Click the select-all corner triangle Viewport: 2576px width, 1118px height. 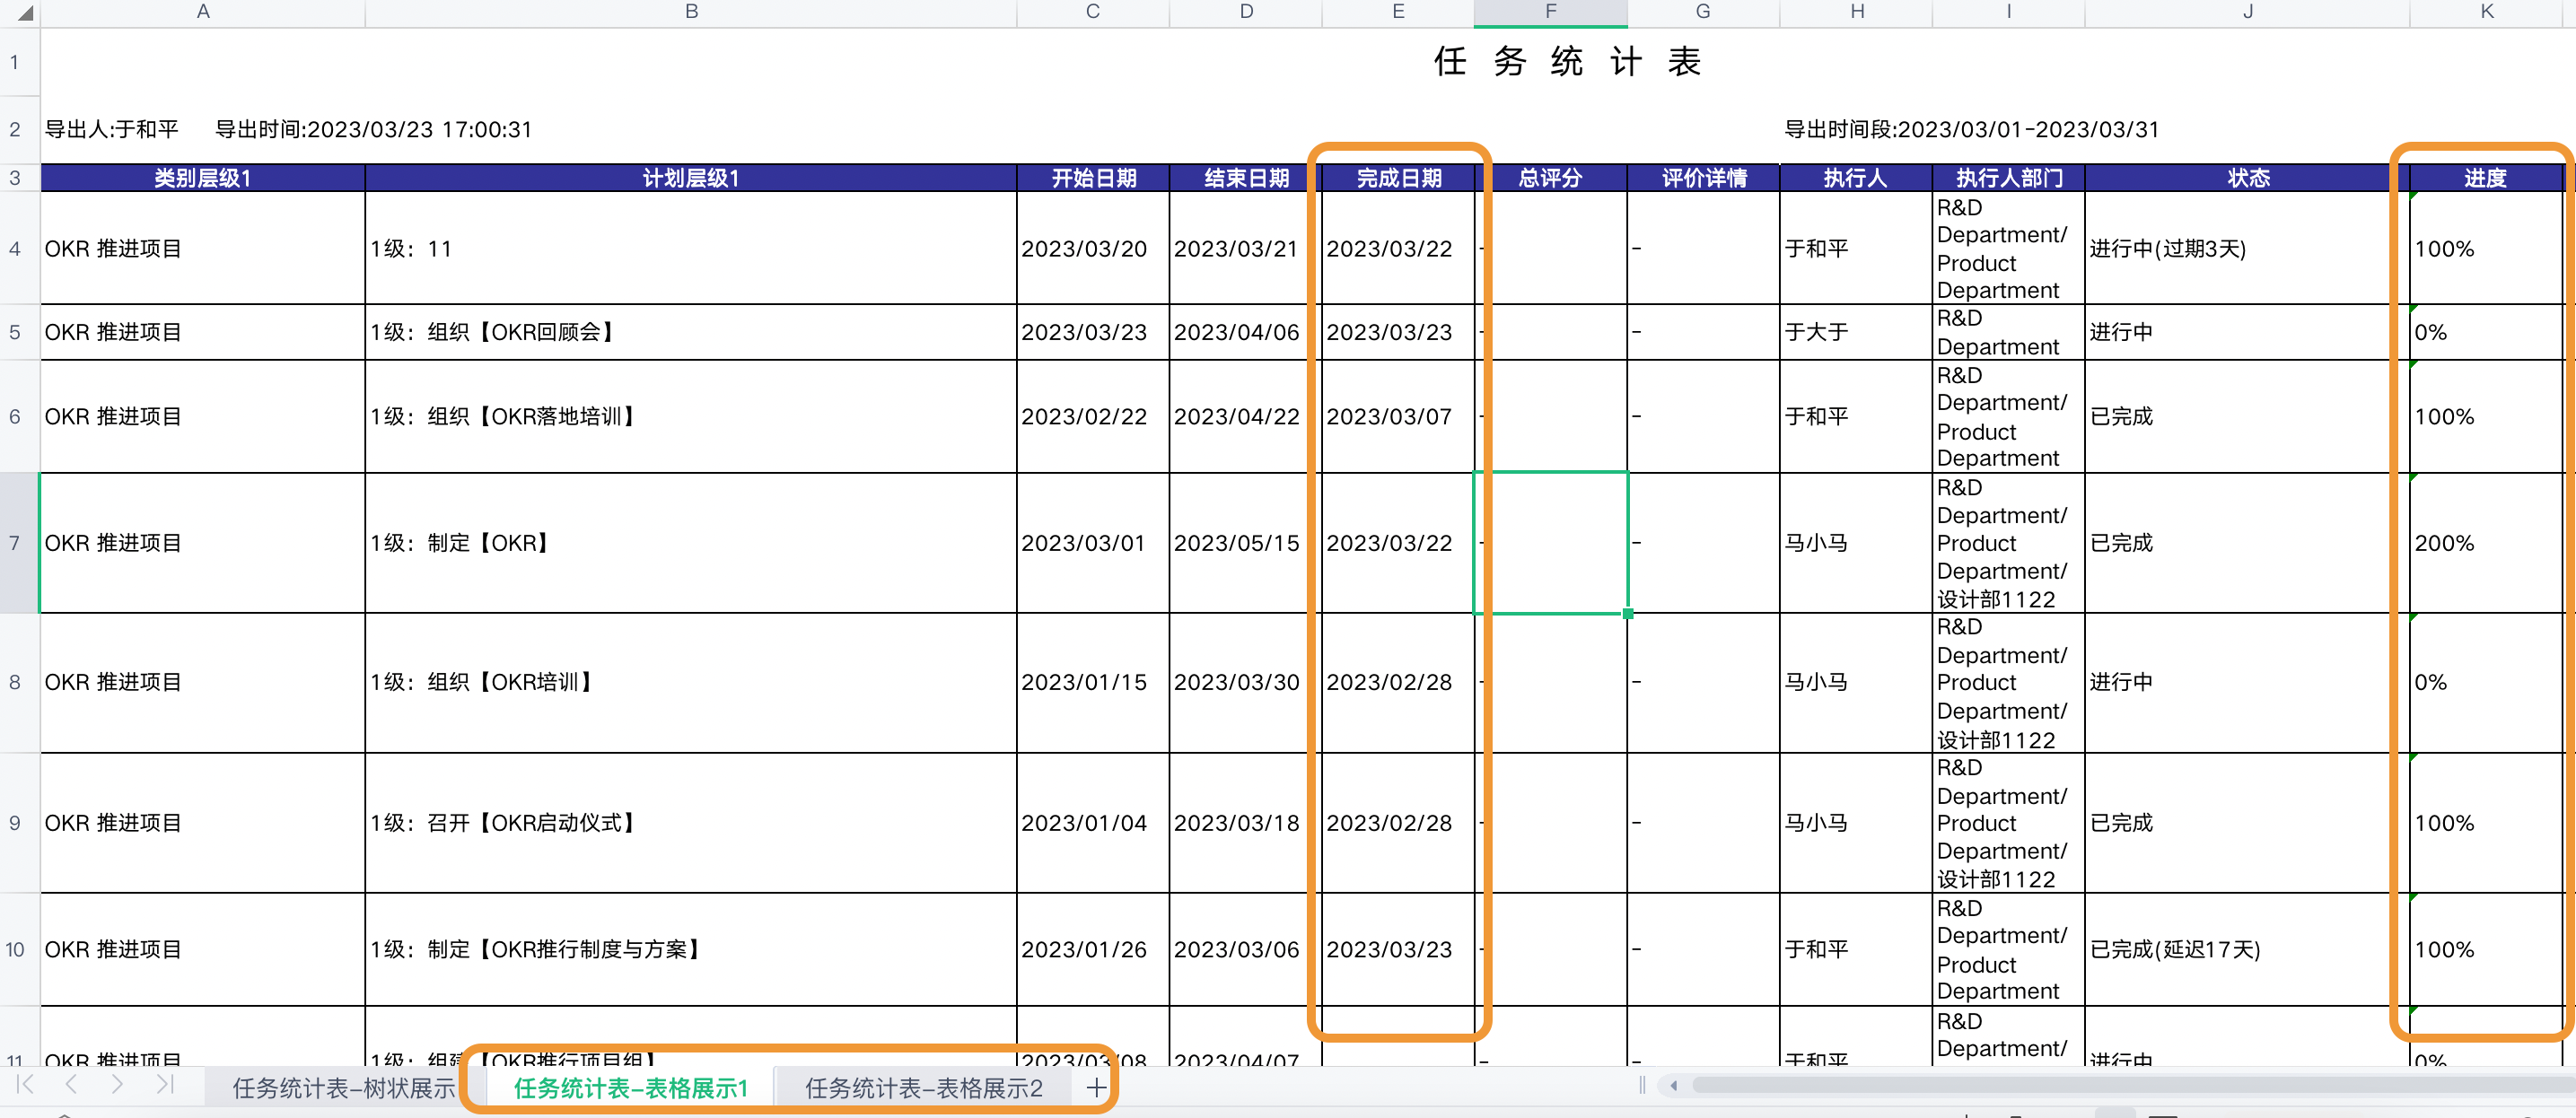point(25,13)
